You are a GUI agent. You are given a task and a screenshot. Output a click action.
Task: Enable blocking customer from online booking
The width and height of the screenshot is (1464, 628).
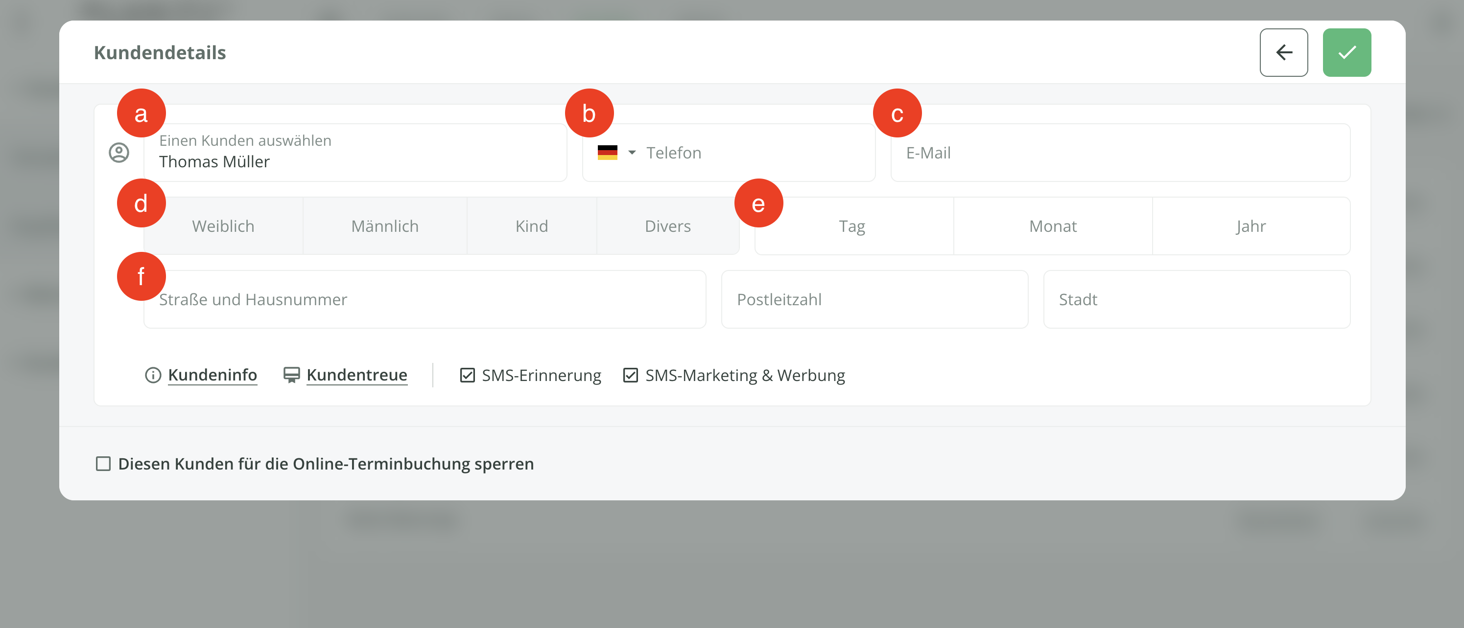pos(103,464)
